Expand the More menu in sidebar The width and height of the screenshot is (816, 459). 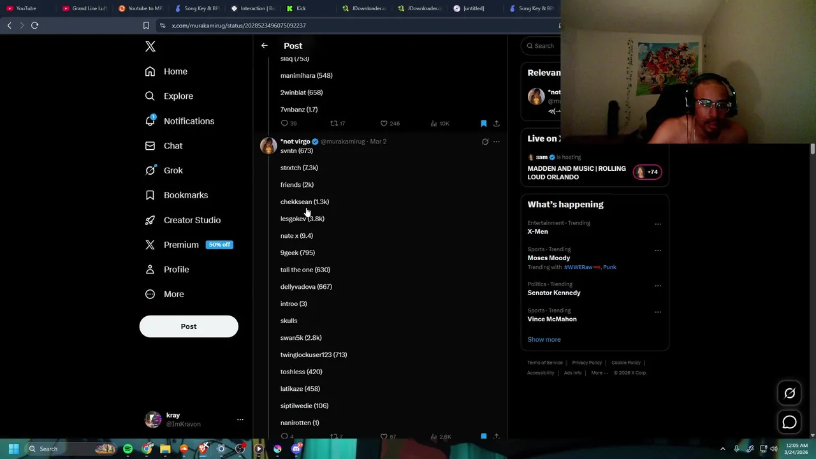(x=164, y=295)
